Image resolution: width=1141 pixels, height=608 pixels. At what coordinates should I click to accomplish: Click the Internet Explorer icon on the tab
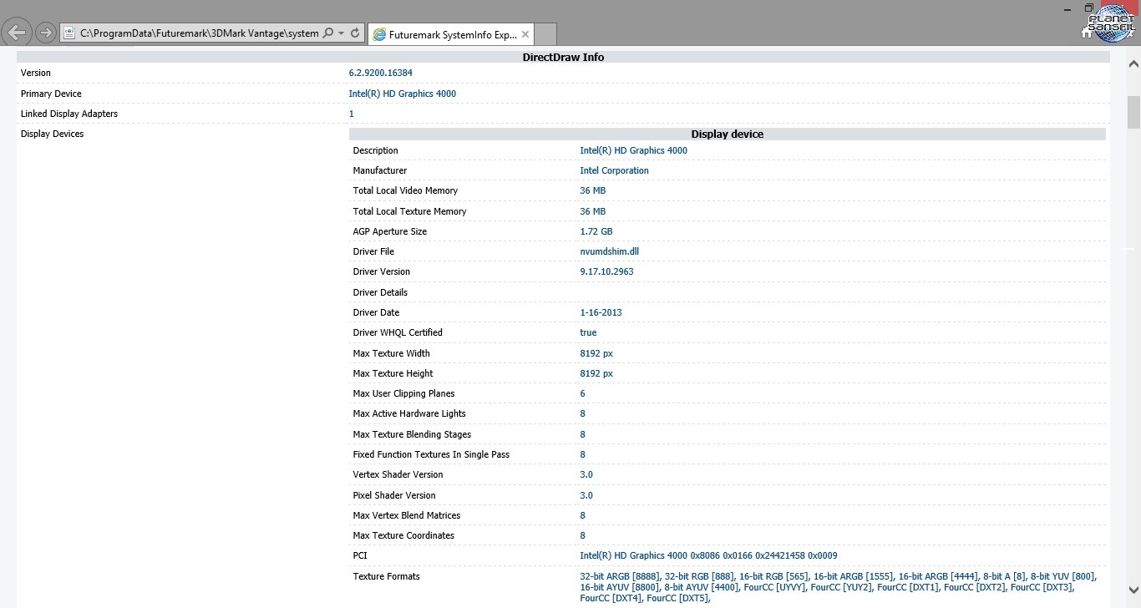[380, 34]
